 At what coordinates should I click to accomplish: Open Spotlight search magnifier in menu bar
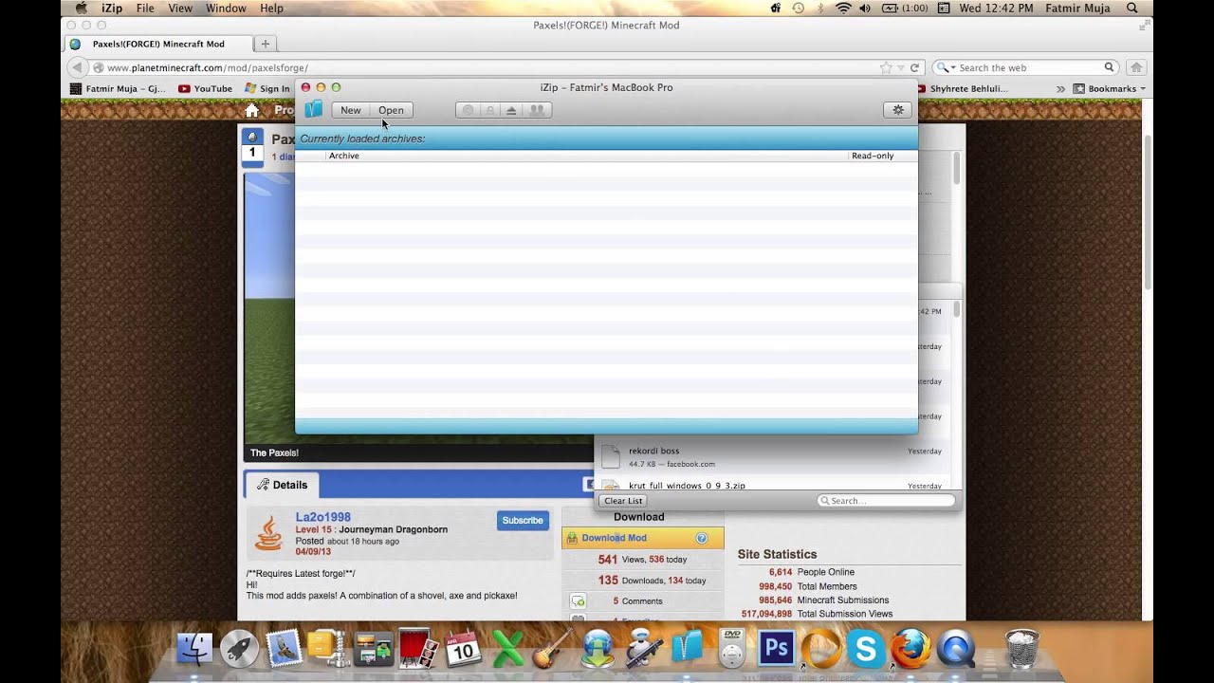[x=1132, y=8]
